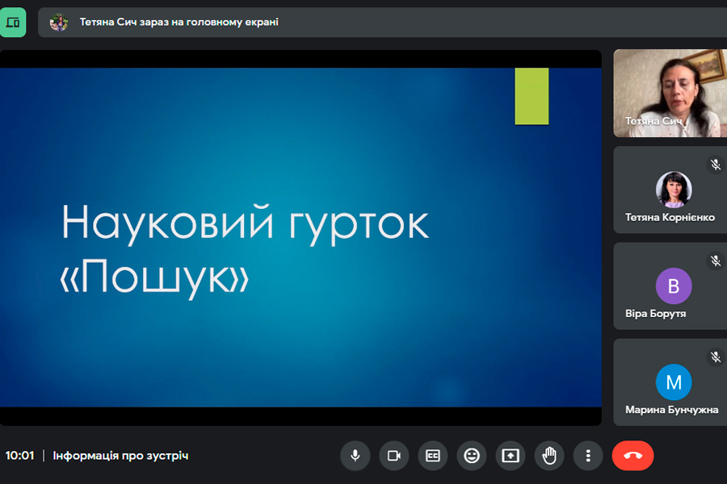This screenshot has width=727, height=484.
Task: Click the Тетяна Корнієнко name label
Action: click(670, 217)
